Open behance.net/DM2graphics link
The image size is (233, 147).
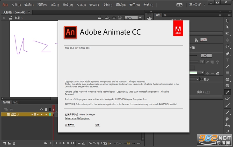click(77, 118)
